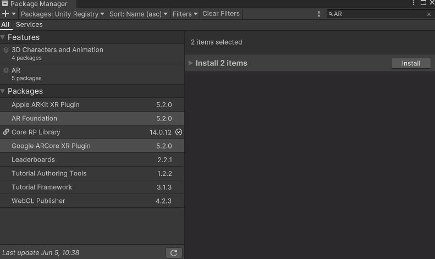Click the Clear Filters button
The image size is (435, 259).
coord(221,14)
